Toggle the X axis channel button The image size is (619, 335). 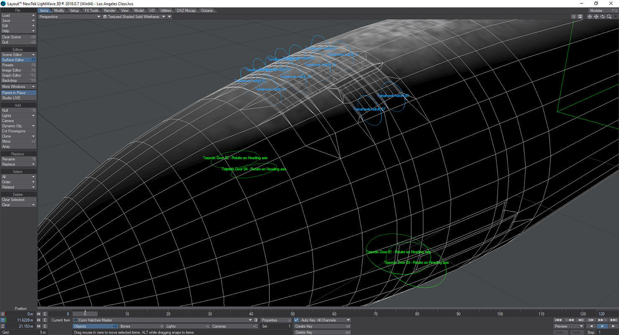click(x=3, y=314)
